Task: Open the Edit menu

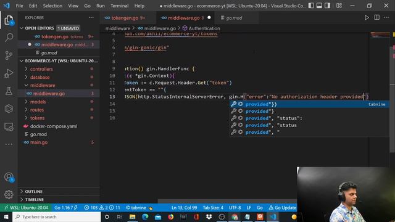Action: pos(33,6)
